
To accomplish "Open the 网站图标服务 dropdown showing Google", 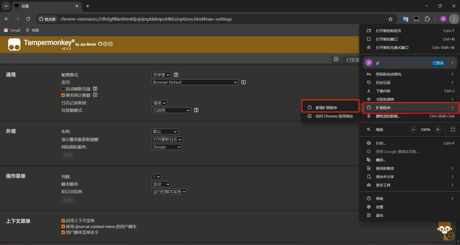I will tap(167, 147).
